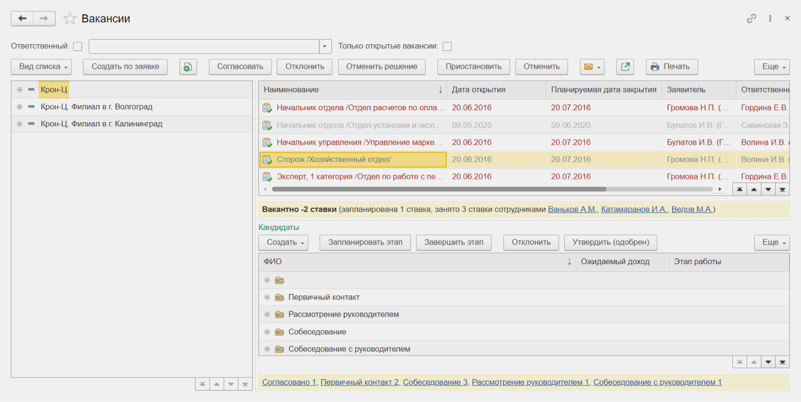
Task: Sort by Дата открытия column header
Action: [x=479, y=89]
